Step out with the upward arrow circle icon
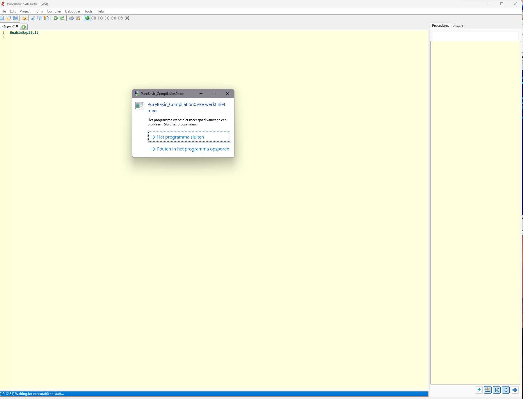The image size is (523, 399). click(x=120, y=18)
